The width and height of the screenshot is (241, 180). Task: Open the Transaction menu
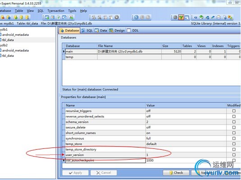56,11
